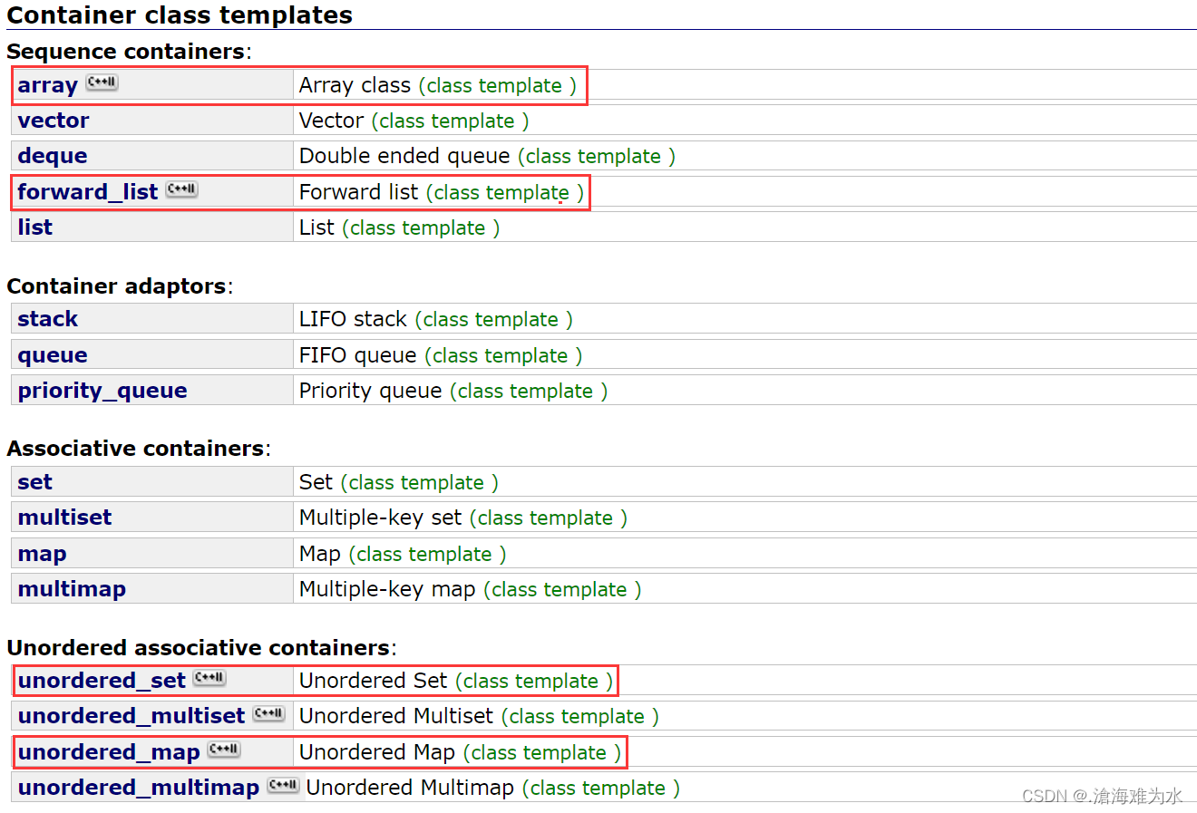Click the C++11 badge beside unordered_multimap

click(x=283, y=785)
